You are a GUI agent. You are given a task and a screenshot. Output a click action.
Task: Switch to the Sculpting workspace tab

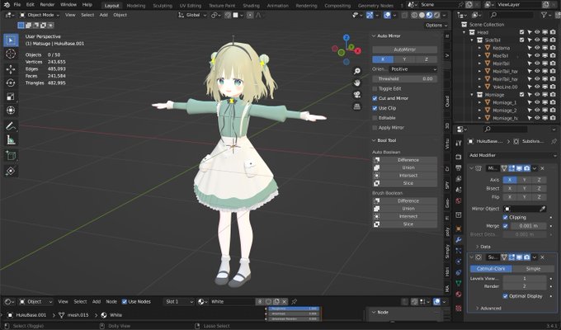click(163, 6)
